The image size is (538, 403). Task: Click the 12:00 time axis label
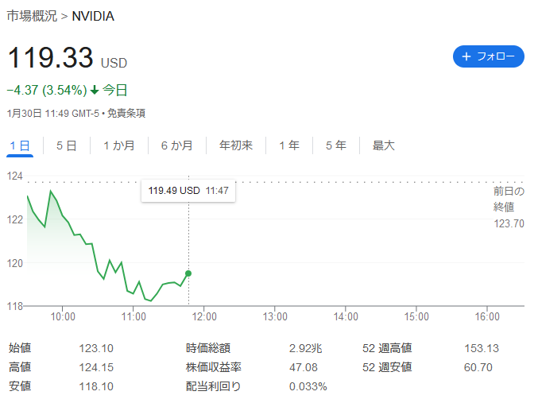point(204,316)
